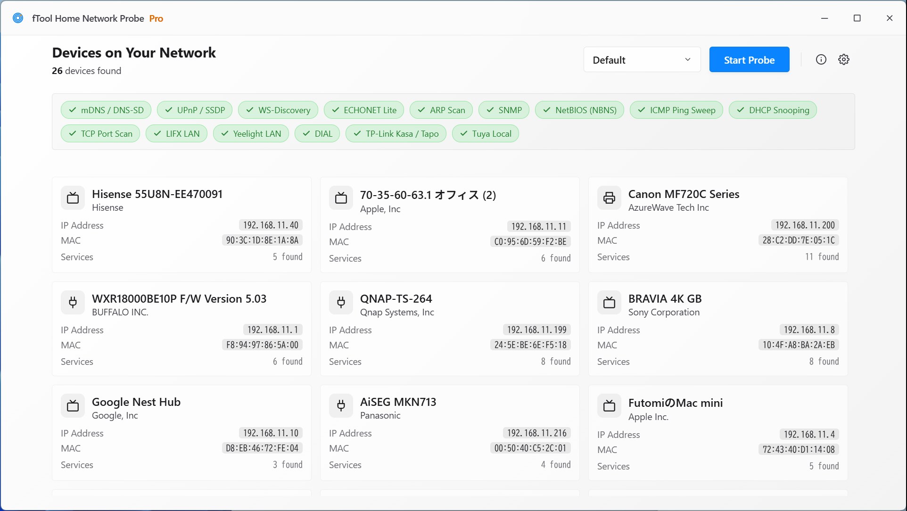Toggle the UPnP / SSDP protocol chip
The image size is (907, 511).
195,110
